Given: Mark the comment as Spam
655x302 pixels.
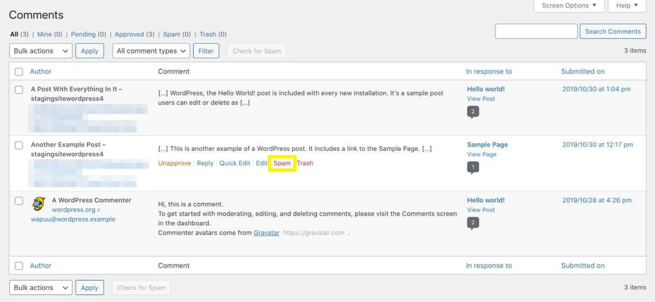Looking at the screenshot, I should [282, 163].
